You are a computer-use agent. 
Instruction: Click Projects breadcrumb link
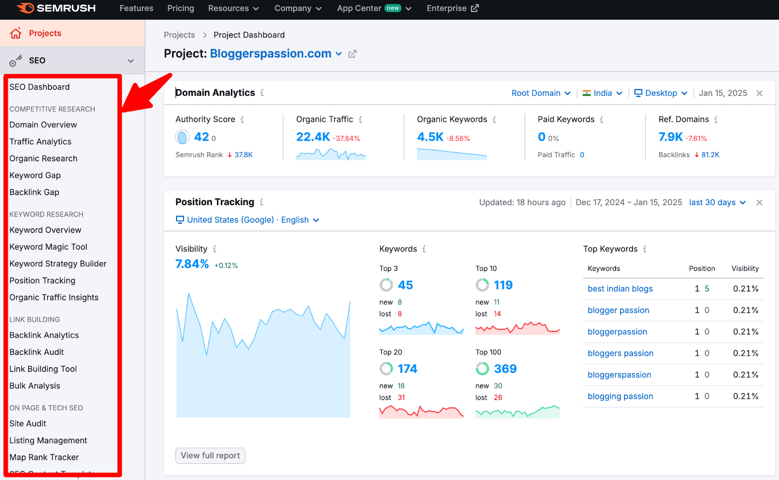pyautogui.click(x=179, y=35)
